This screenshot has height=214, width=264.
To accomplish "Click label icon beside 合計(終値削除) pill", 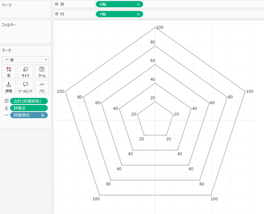I will (6, 101).
